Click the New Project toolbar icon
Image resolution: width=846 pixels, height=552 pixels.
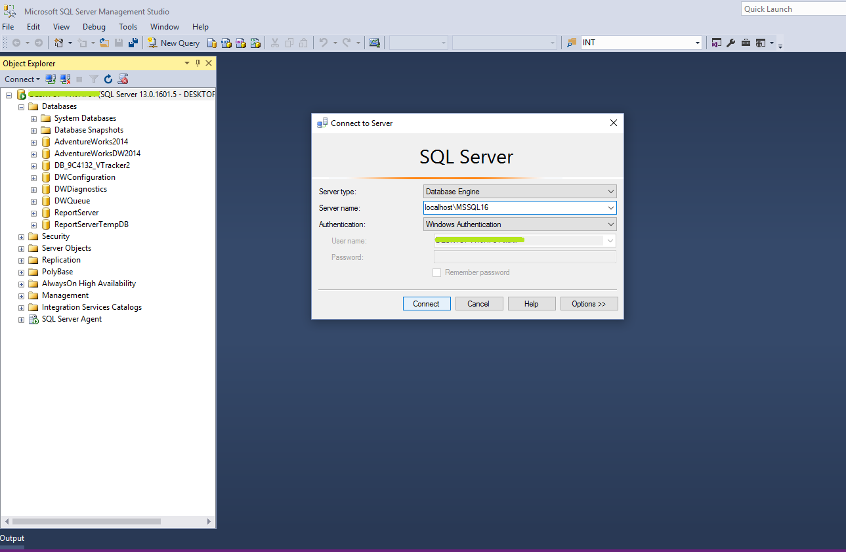(59, 43)
